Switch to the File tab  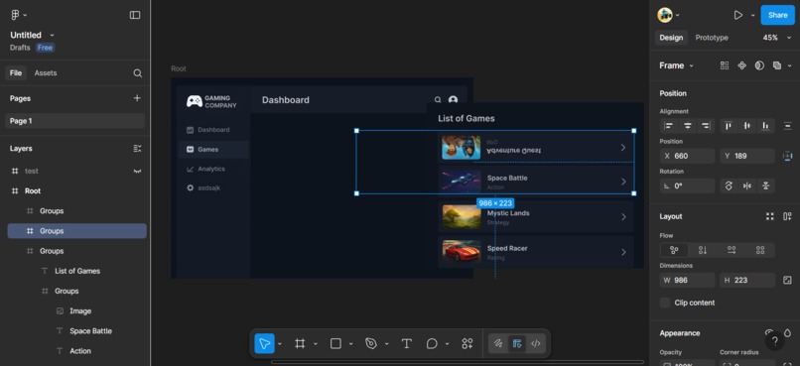pyautogui.click(x=16, y=72)
